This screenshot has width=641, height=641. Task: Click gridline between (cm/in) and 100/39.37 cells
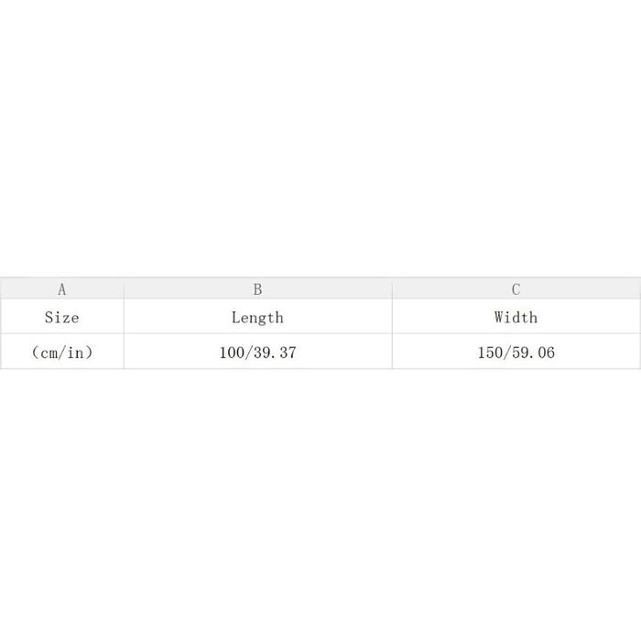[124, 353]
